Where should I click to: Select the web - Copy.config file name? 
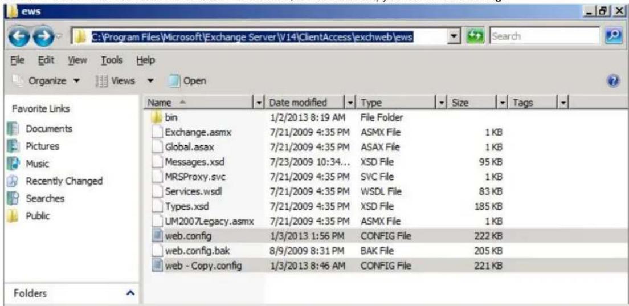(x=203, y=266)
